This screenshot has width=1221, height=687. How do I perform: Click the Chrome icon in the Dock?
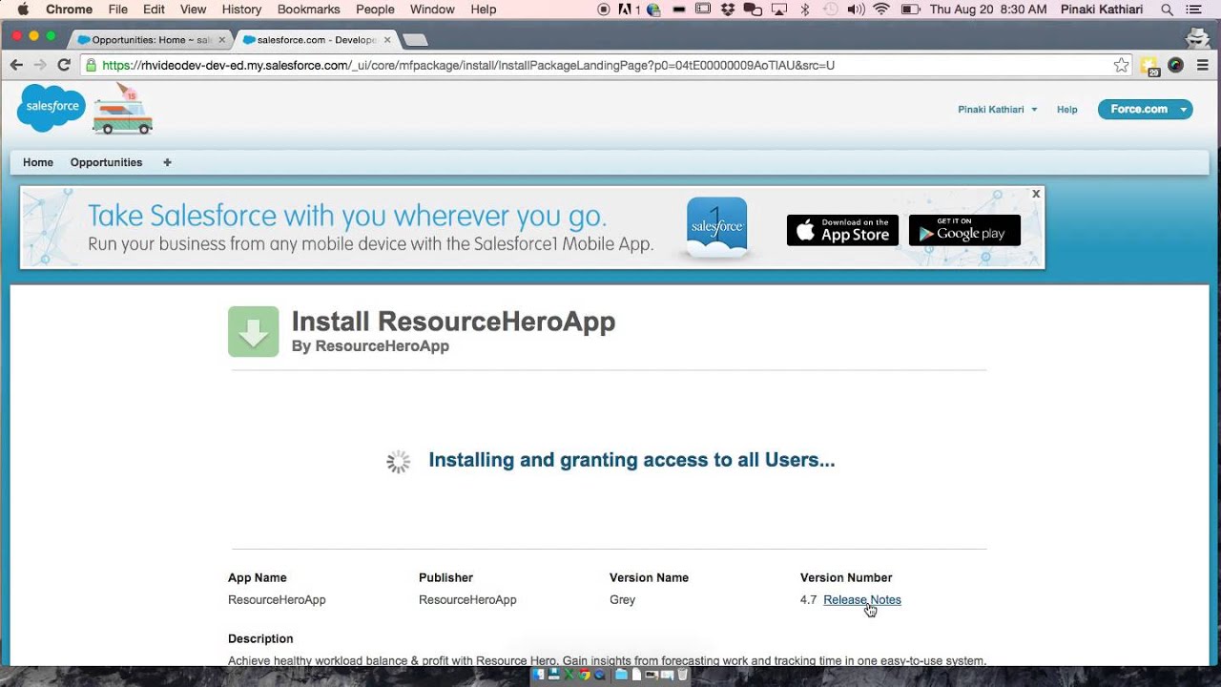click(585, 675)
